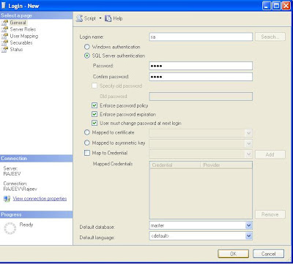
Task: Open the Default language dropdown
Action: point(248,235)
